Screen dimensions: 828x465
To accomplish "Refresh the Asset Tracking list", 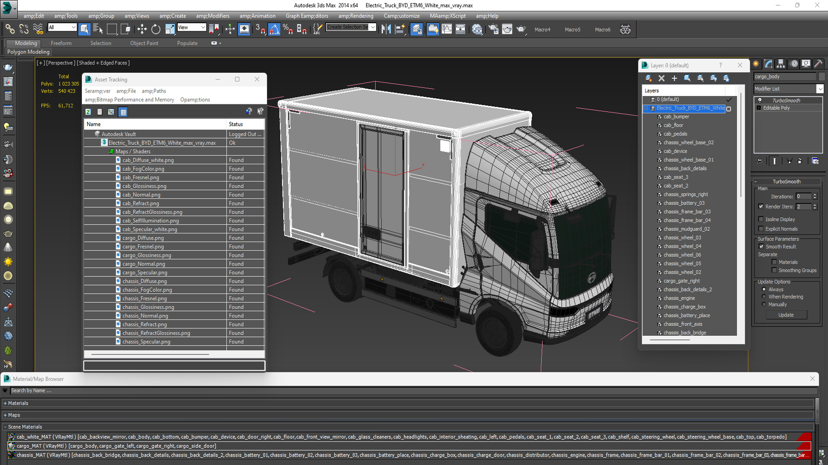I will pyautogui.click(x=88, y=112).
